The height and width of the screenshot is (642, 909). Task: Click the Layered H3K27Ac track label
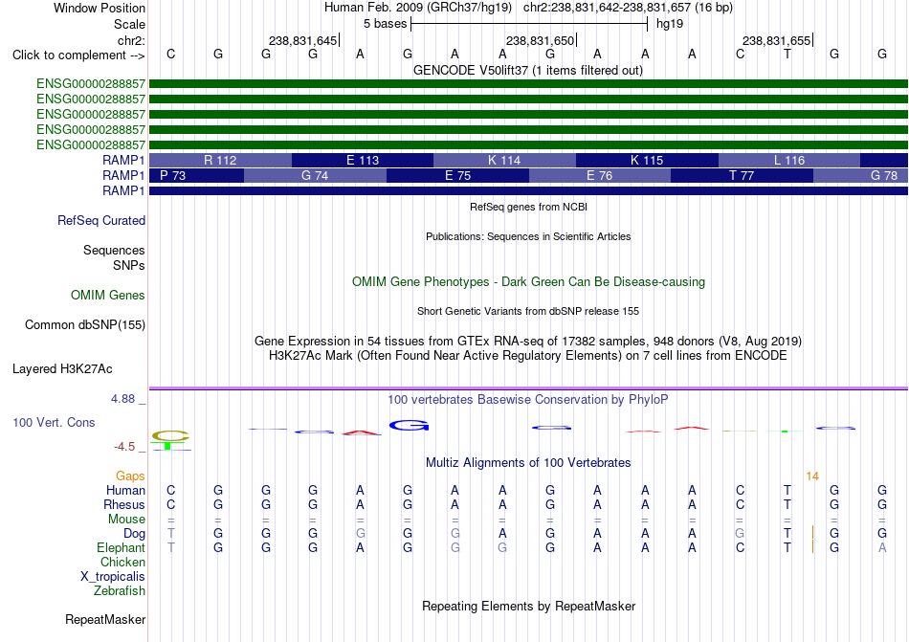[62, 368]
